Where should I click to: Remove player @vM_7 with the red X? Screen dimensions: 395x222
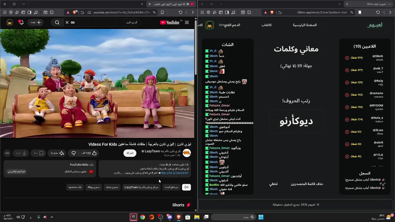tap(347, 70)
